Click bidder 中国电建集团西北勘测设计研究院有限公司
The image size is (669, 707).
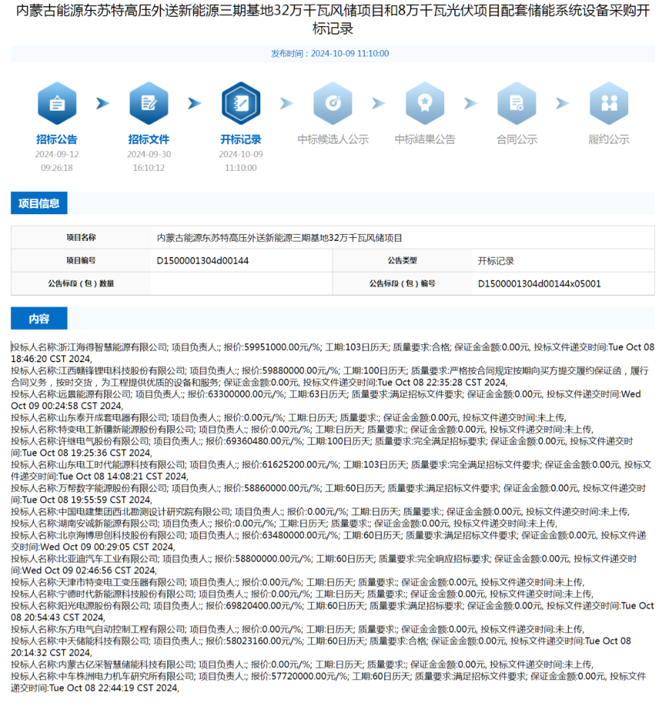tap(144, 512)
